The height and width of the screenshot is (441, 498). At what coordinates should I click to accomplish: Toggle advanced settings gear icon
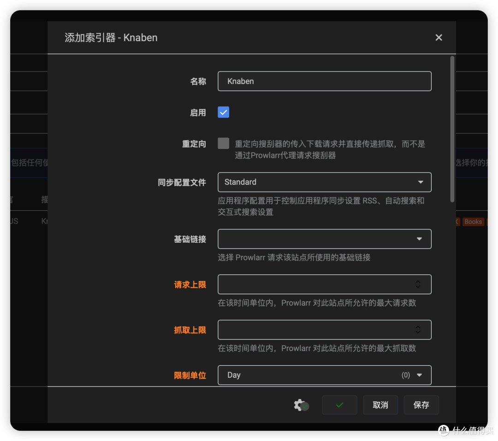point(301,405)
